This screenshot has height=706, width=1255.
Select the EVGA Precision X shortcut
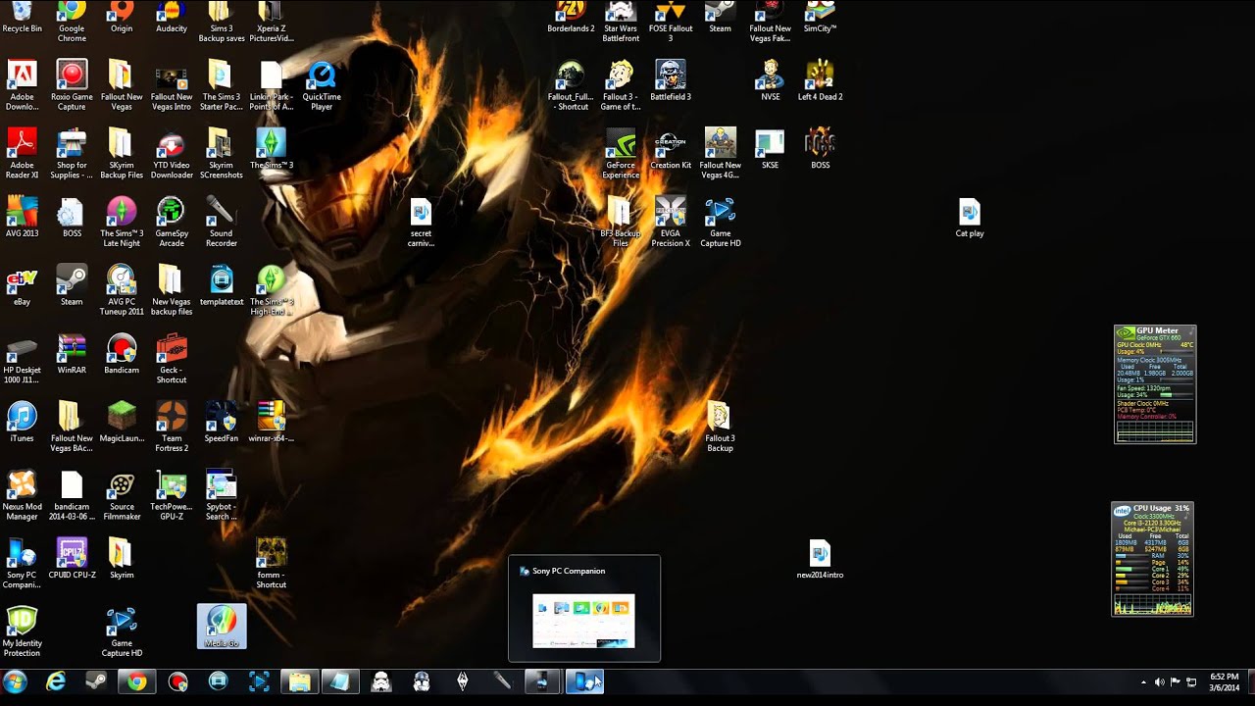671,222
